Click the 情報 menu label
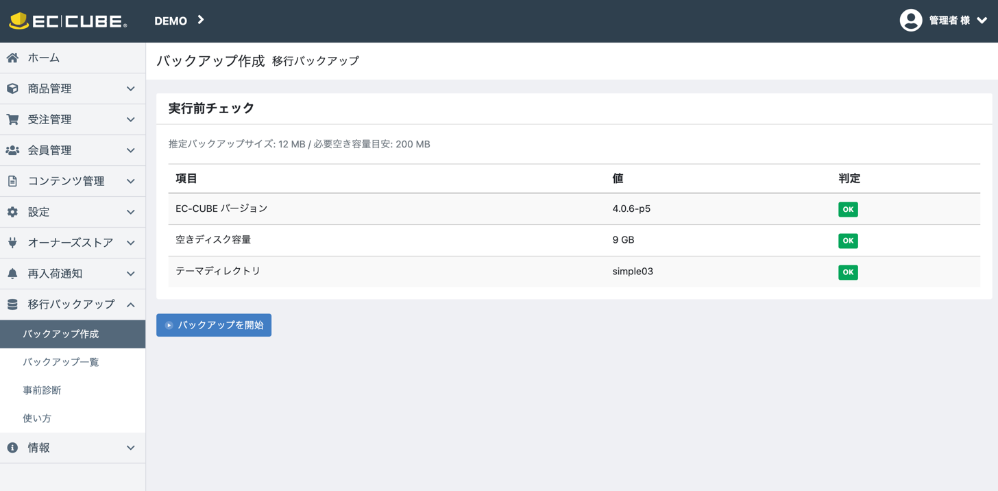998x491 pixels. 38,448
